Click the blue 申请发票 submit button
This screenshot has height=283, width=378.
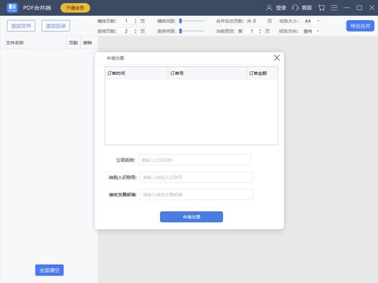click(x=192, y=217)
